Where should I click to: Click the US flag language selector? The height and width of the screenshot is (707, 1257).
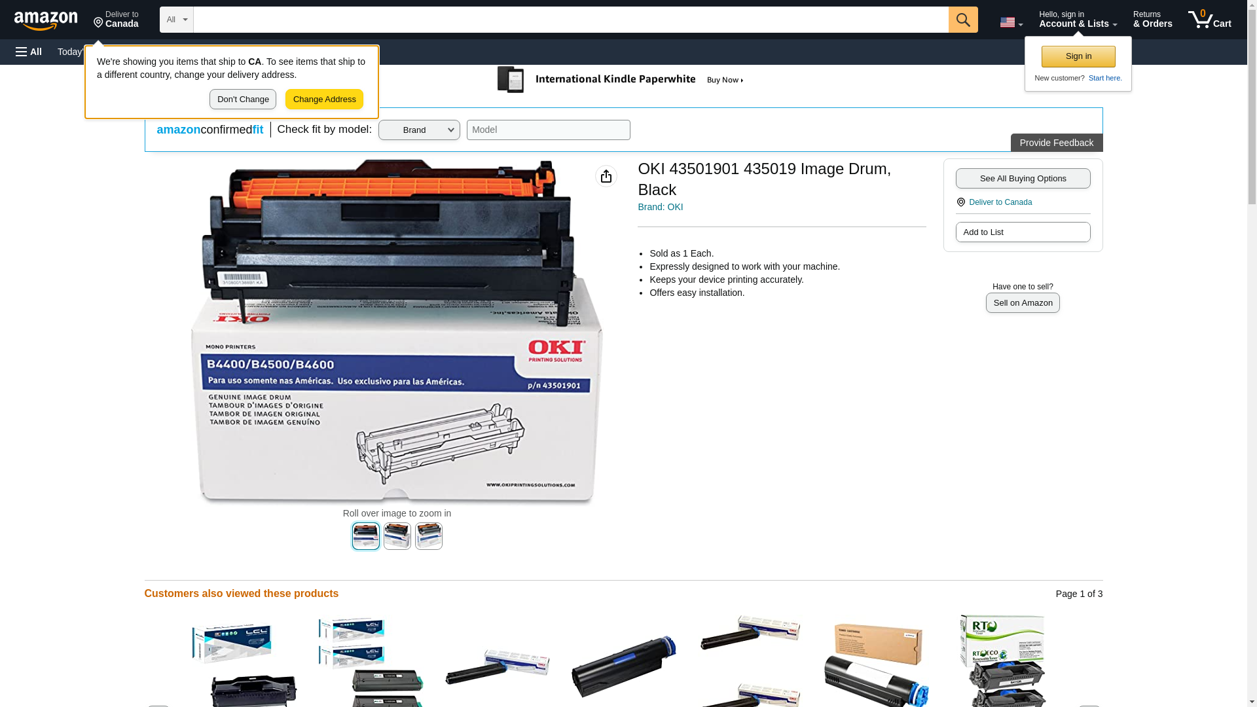[1011, 22]
